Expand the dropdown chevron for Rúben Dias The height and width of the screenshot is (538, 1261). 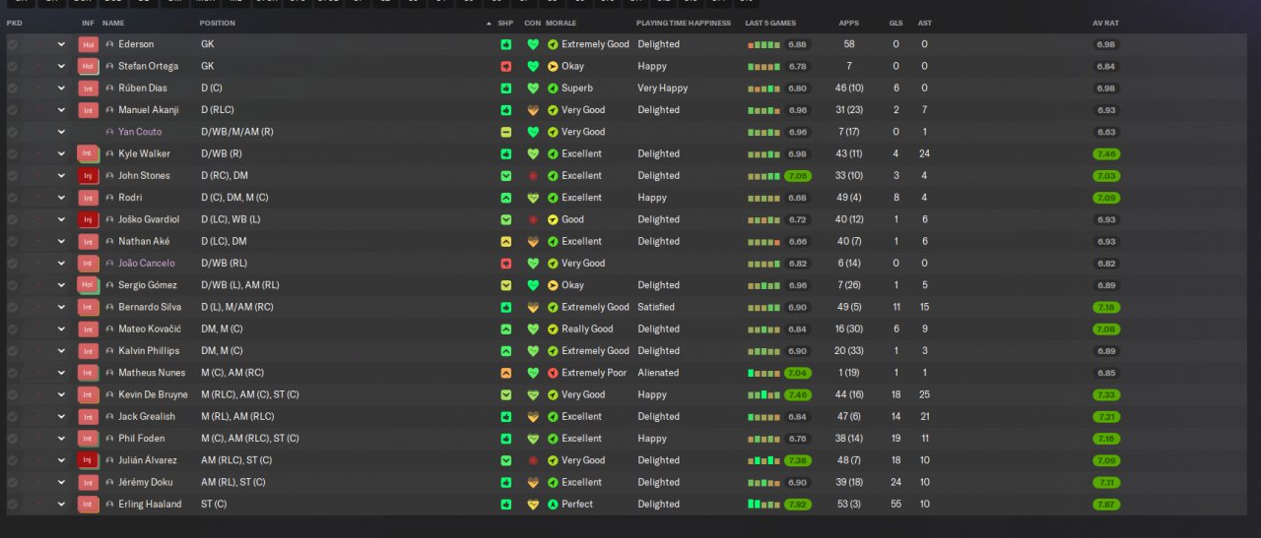click(61, 89)
